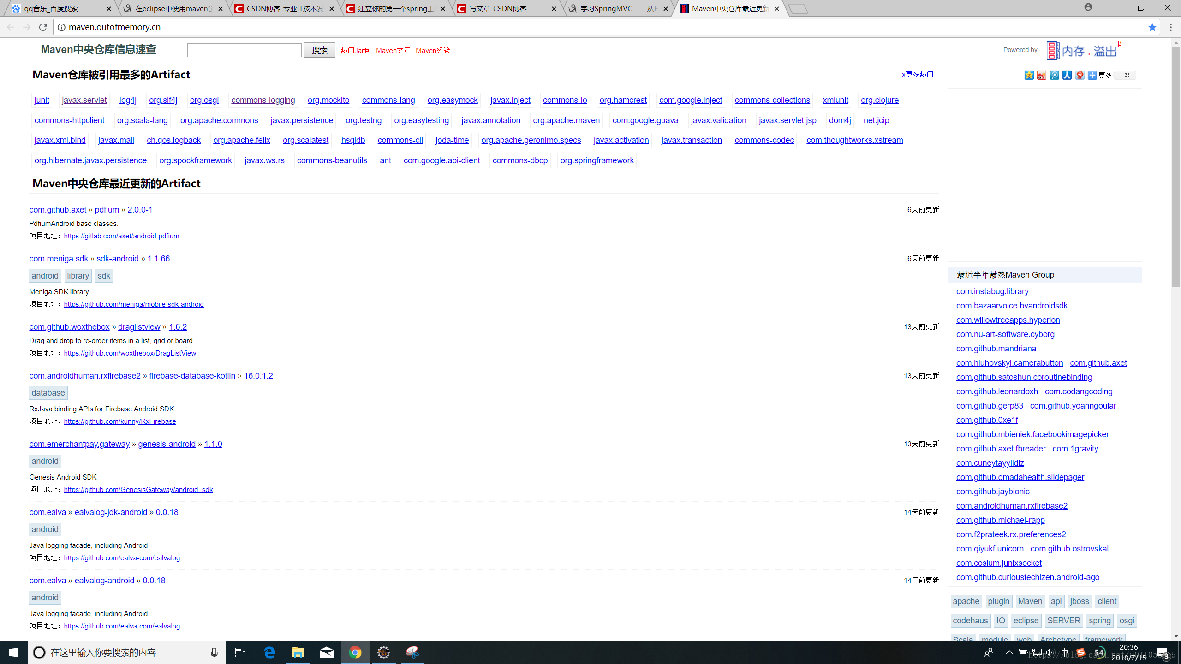Switch to 写文章-CSDN博客 tab
Image resolution: width=1181 pixels, height=664 pixels.
coord(507,9)
